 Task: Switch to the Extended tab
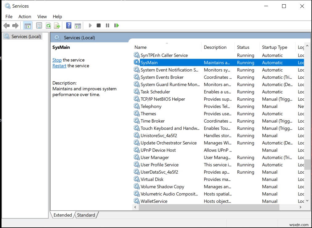coord(63,215)
